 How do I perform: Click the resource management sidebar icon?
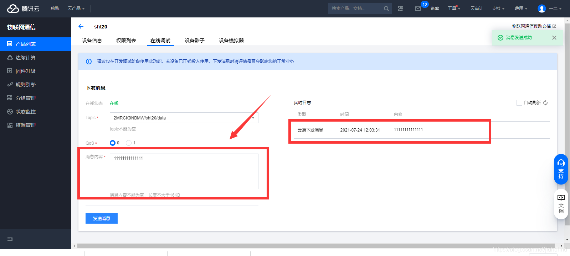(x=10, y=125)
